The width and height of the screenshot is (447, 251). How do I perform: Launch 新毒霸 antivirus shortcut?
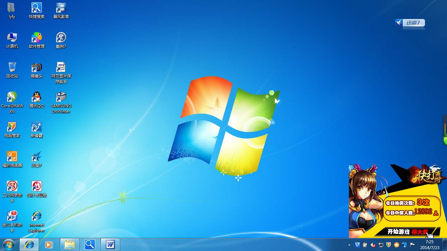[x=36, y=129]
